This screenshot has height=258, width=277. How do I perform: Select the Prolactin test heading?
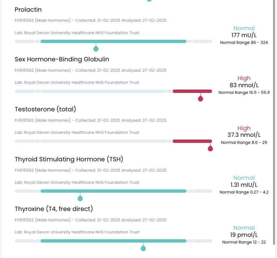click(28, 10)
